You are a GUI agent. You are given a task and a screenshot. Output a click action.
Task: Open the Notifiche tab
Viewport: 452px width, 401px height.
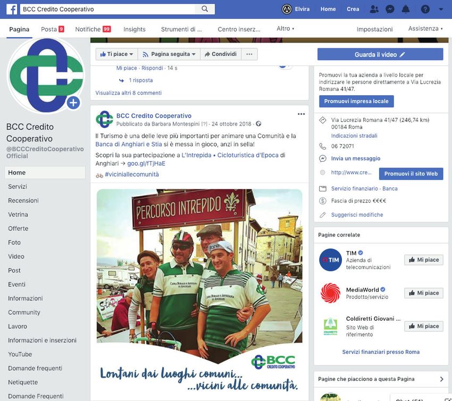[93, 29]
